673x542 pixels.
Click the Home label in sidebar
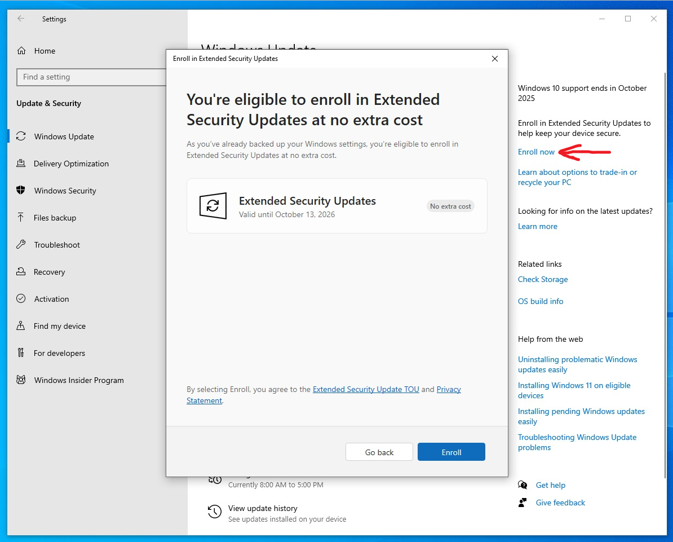click(45, 51)
